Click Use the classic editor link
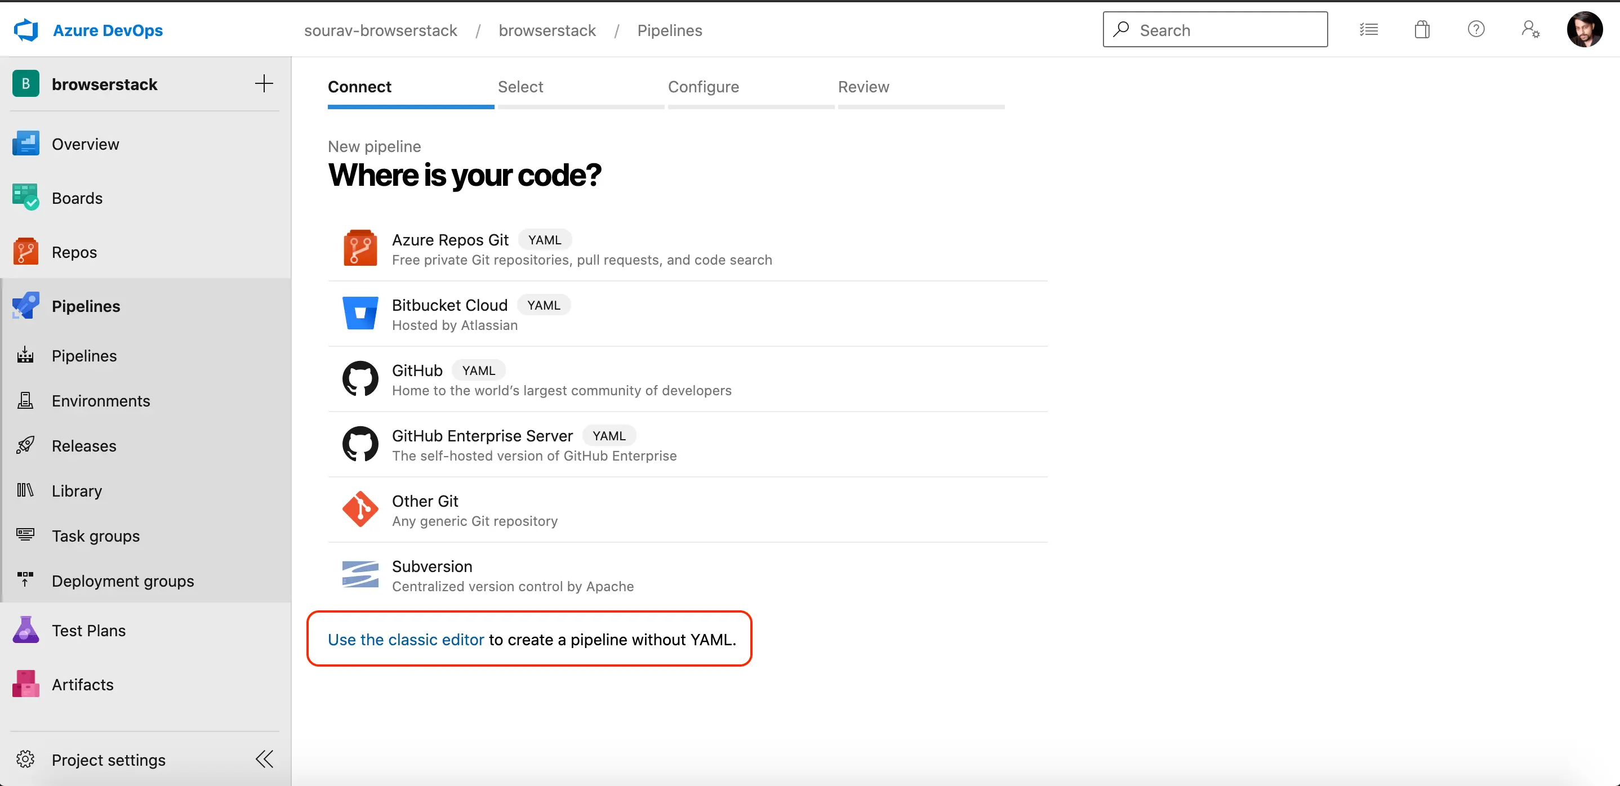1620x786 pixels. coord(406,640)
